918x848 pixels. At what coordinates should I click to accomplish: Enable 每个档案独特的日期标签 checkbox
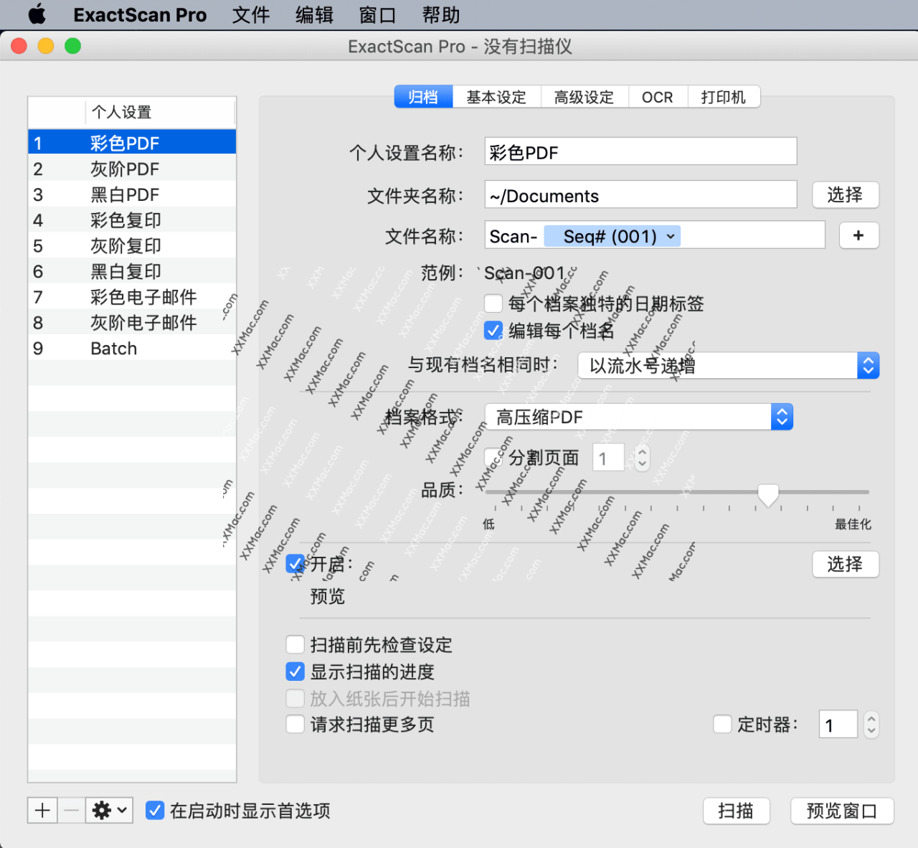point(493,303)
